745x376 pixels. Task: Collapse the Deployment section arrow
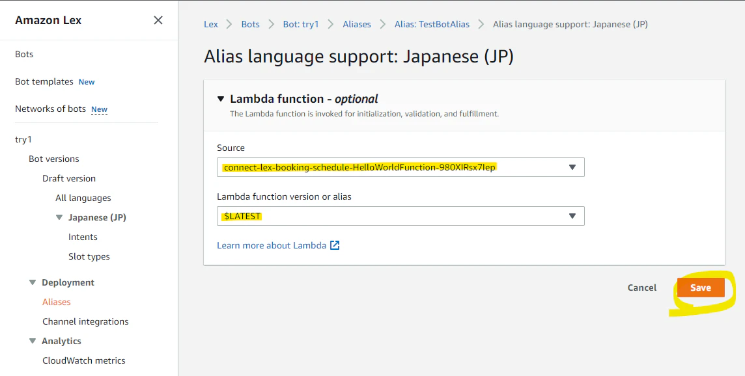[x=33, y=282]
